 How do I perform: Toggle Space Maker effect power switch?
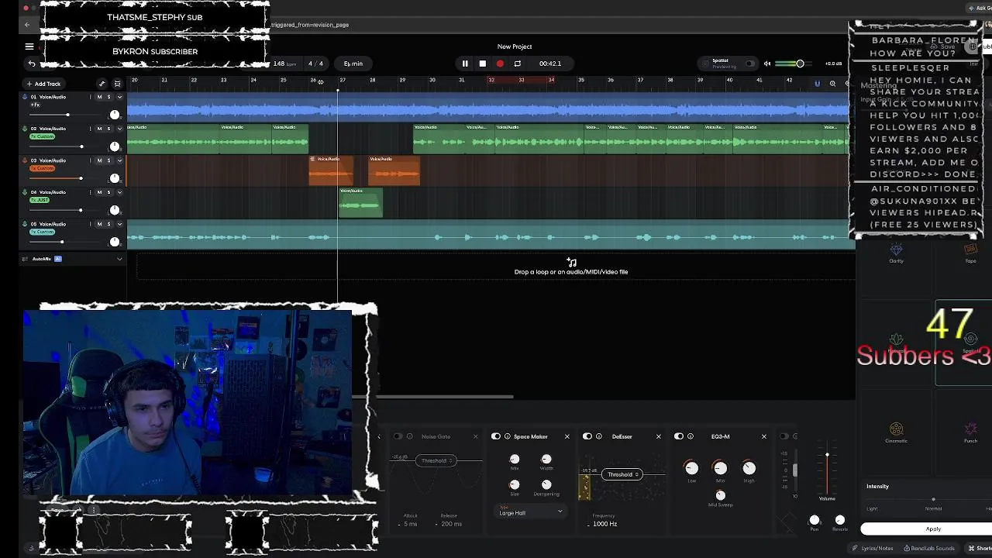pos(496,436)
